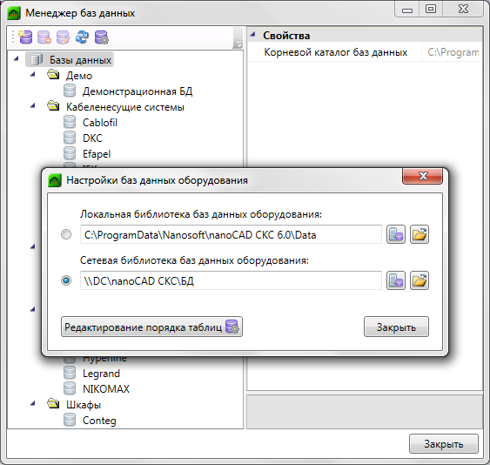The height and width of the screenshot is (465, 490).
Task: Click the network library path input field
Action: [231, 280]
